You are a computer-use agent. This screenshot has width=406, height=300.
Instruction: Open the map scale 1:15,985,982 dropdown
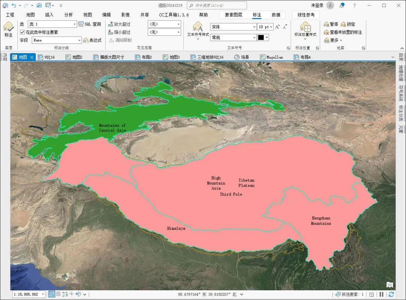[43, 294]
